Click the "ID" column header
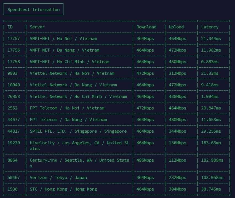The height and width of the screenshot is (198, 235). pyautogui.click(x=10, y=27)
